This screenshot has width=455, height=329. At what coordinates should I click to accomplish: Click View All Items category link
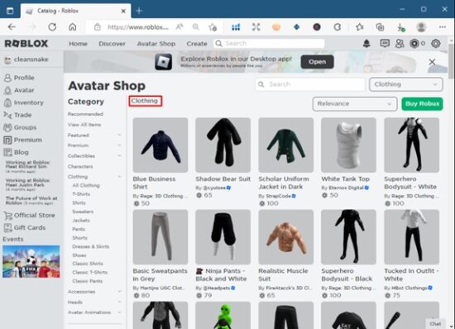click(x=84, y=125)
